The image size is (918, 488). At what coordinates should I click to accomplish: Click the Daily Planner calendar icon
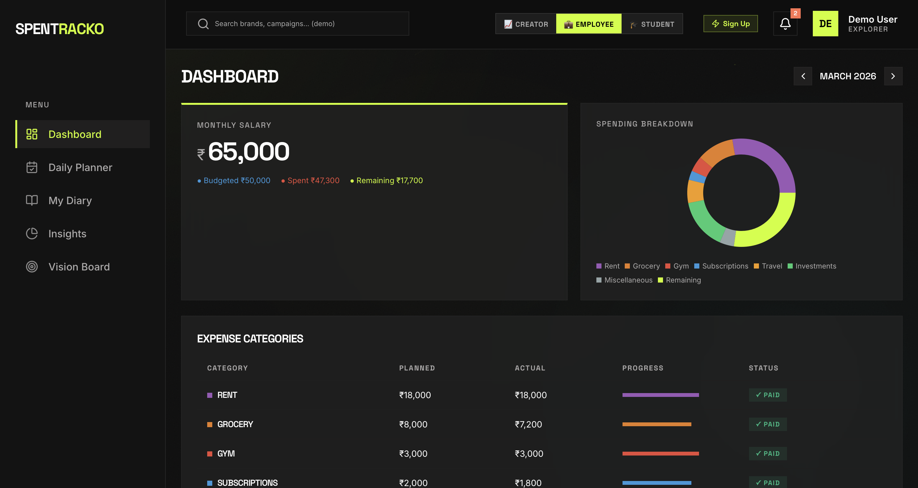point(32,167)
